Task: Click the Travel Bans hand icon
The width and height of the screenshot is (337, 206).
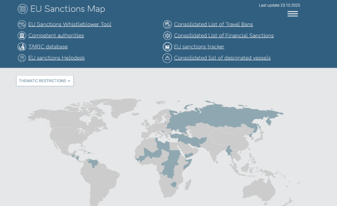Action: [167, 24]
